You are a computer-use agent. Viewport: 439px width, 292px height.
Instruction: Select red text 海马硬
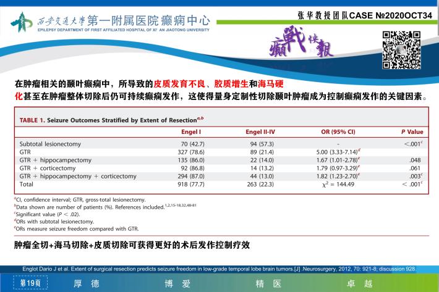coord(271,83)
